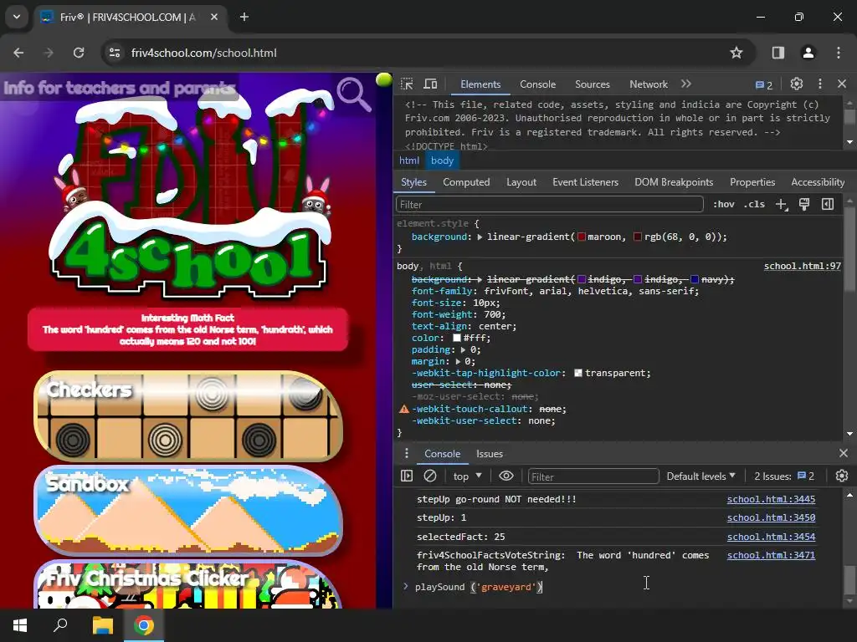Open the Sources tab
857x642 pixels.
point(593,84)
